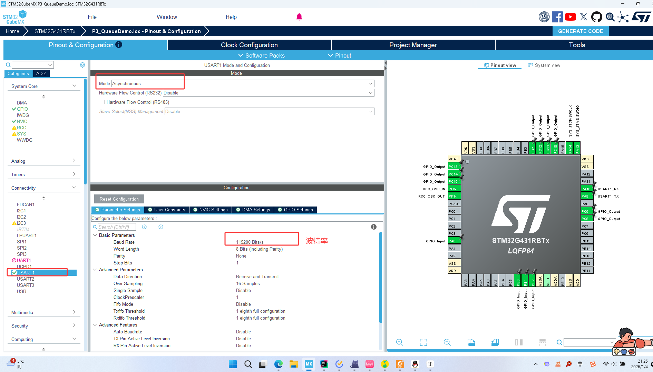The height and width of the screenshot is (372, 653).
Task: Open the GitHub link icon
Action: click(x=597, y=17)
